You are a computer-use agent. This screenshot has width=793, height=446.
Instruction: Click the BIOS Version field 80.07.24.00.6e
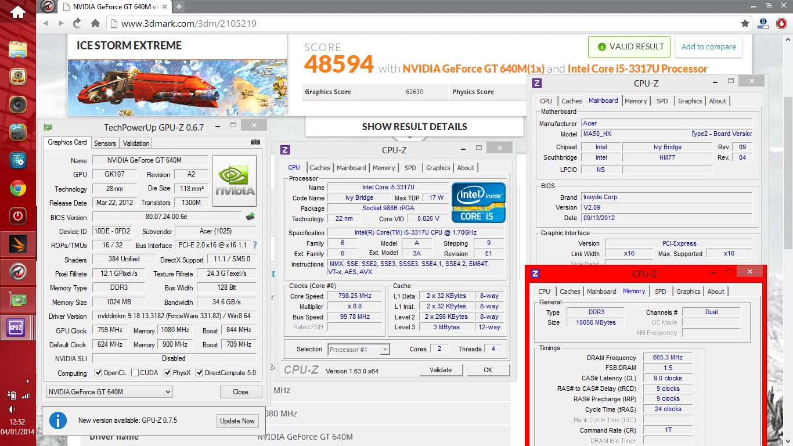pyautogui.click(x=167, y=217)
